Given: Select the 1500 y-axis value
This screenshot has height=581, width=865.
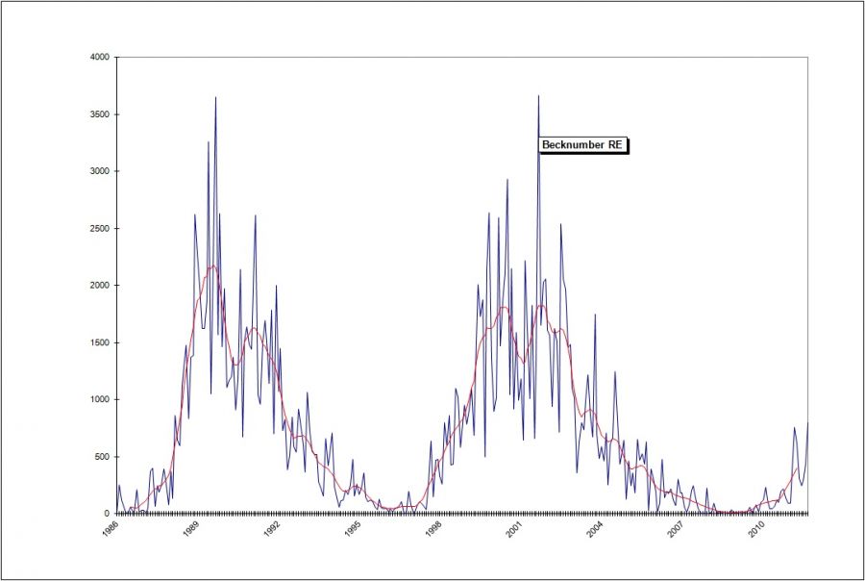Looking at the screenshot, I should [100, 342].
